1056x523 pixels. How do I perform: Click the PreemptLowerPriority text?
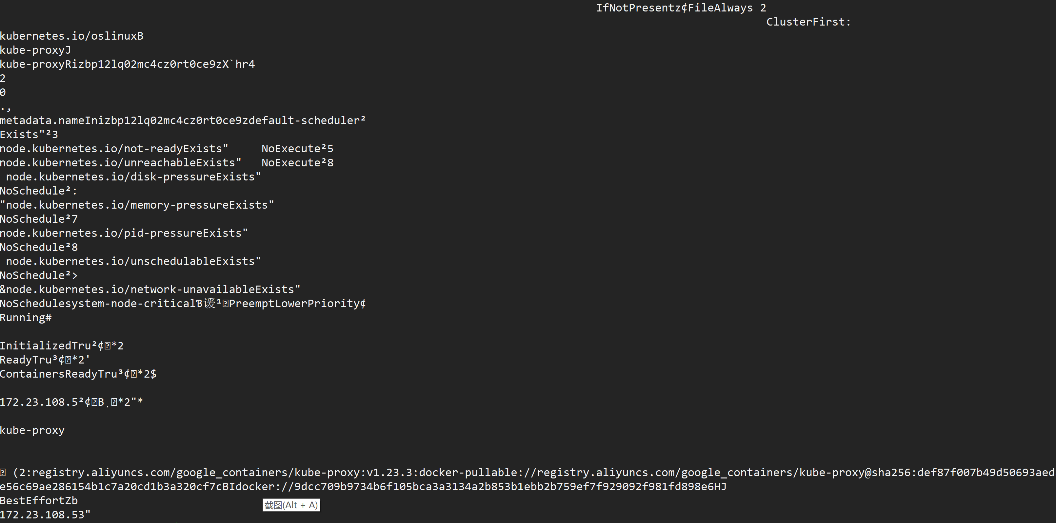294,304
